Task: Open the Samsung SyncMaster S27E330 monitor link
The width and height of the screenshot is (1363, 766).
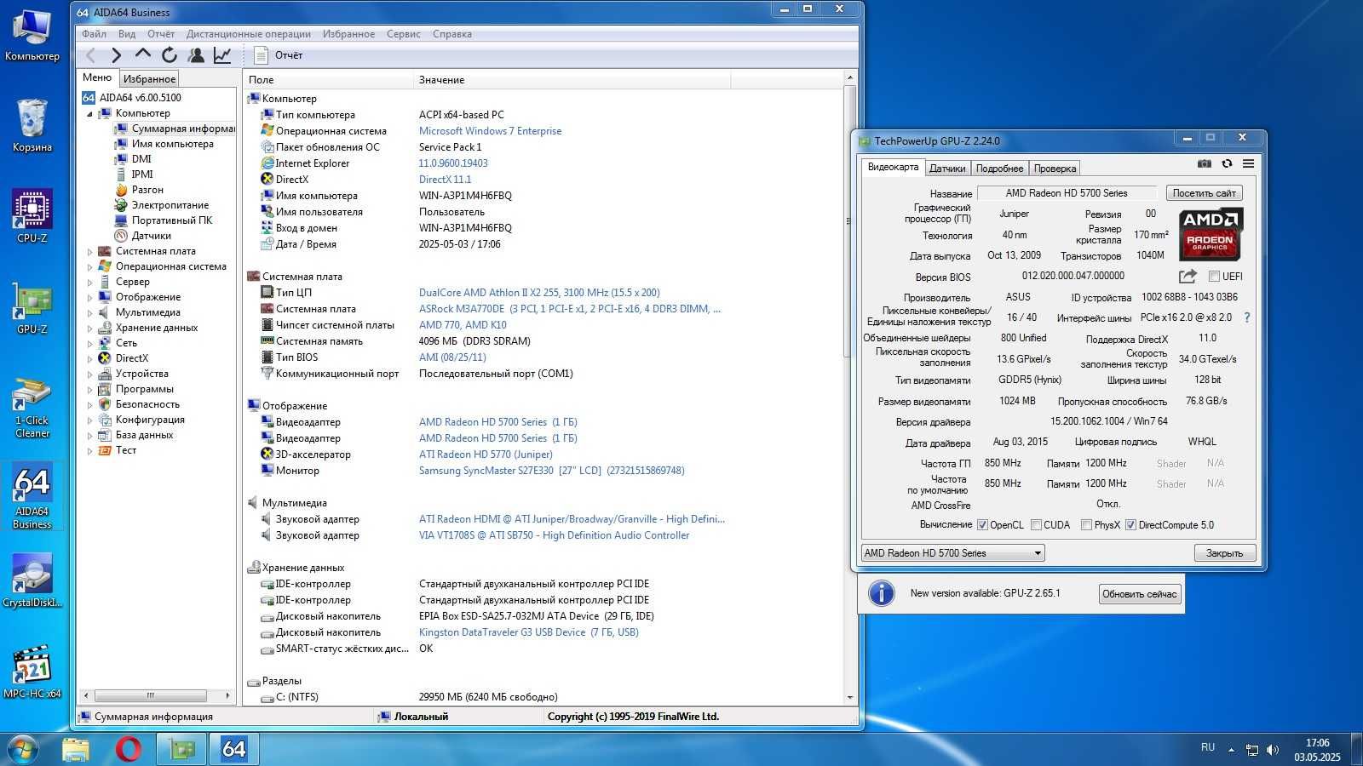Action: (551, 471)
